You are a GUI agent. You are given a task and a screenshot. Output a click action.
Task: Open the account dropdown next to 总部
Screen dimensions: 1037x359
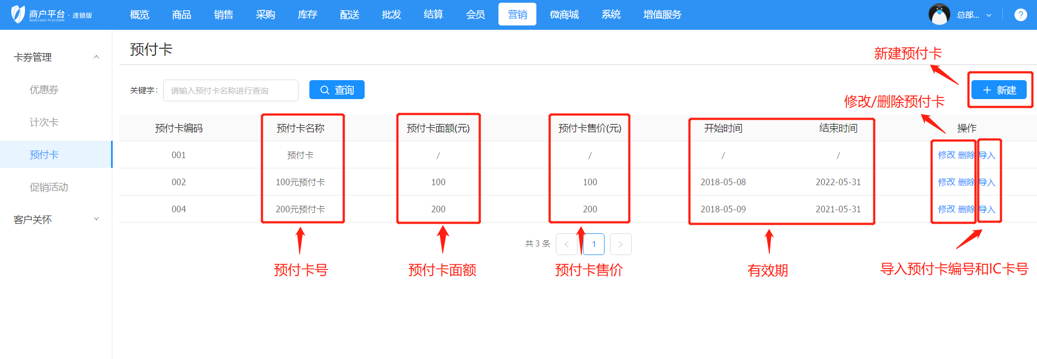click(988, 15)
